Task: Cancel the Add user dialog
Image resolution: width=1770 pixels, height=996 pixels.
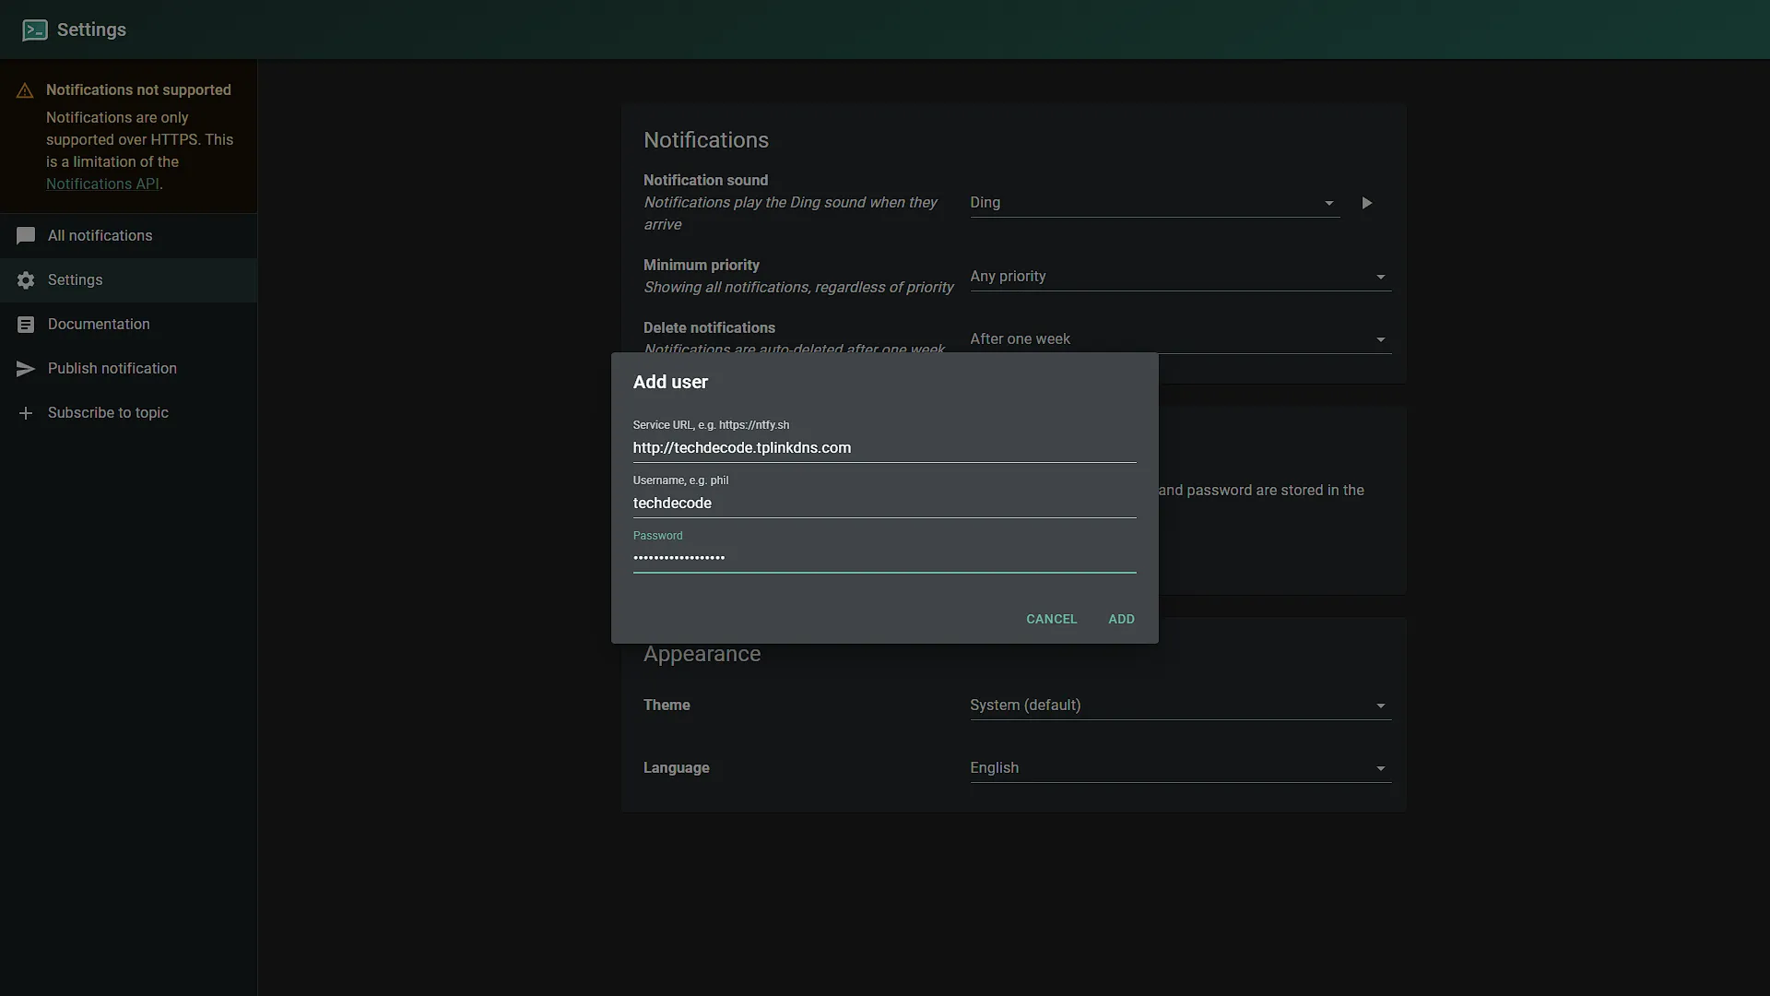Action: coord(1051,619)
